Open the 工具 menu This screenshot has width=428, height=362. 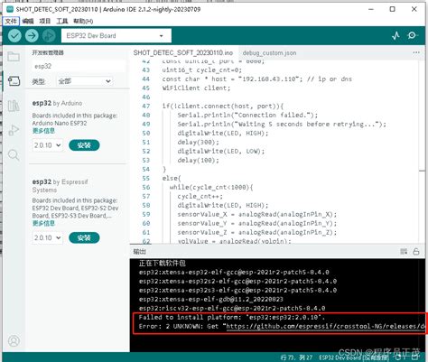[x=62, y=21]
